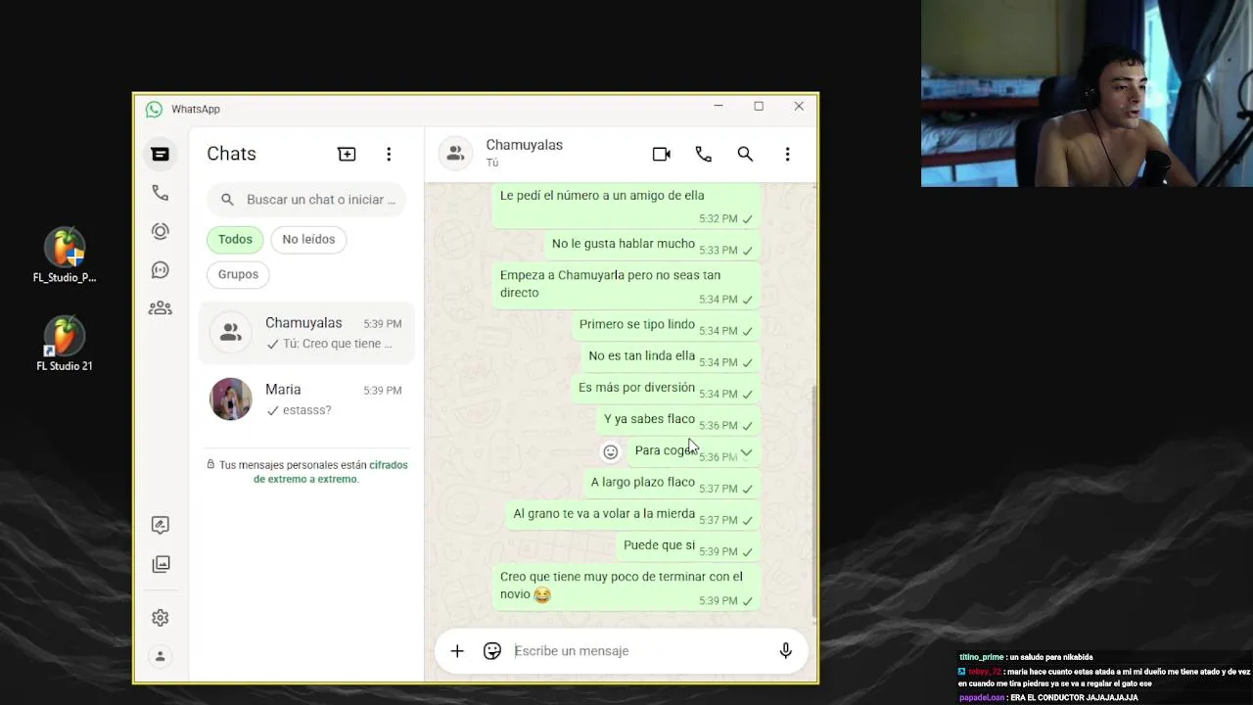Open the Calls section in the sidebar
The width and height of the screenshot is (1253, 705).
[x=161, y=193]
